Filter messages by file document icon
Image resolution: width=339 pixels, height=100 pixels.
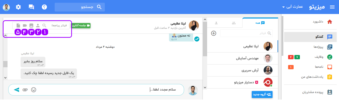click(x=18, y=25)
